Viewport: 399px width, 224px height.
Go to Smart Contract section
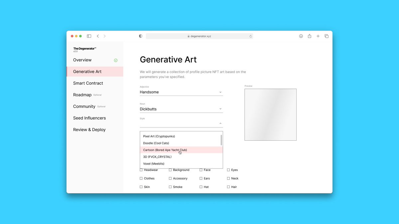point(88,83)
